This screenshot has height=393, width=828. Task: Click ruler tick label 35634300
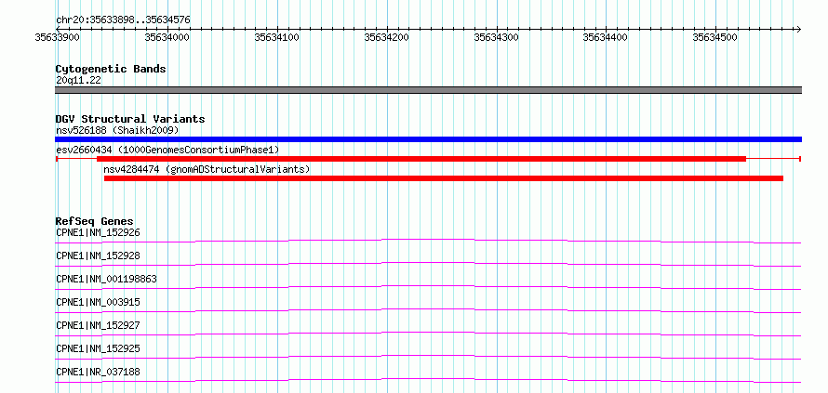(497, 37)
